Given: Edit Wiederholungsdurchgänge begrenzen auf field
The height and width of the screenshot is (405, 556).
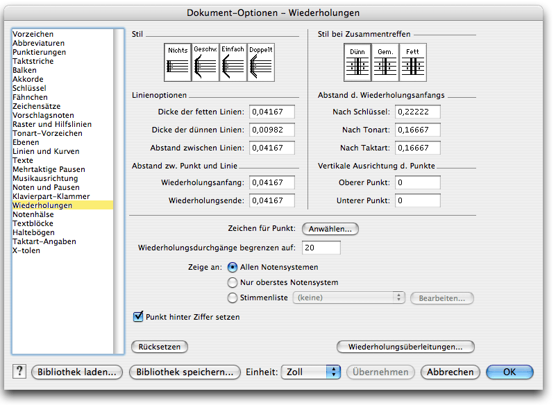Looking at the screenshot, I should [321, 248].
